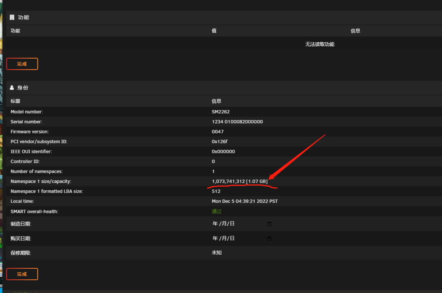Click the 保修期限: label
Image resolution: width=442 pixels, height=293 pixels.
(21, 253)
